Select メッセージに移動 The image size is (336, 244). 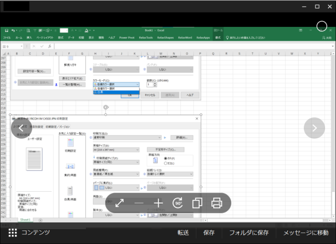click(x=306, y=232)
